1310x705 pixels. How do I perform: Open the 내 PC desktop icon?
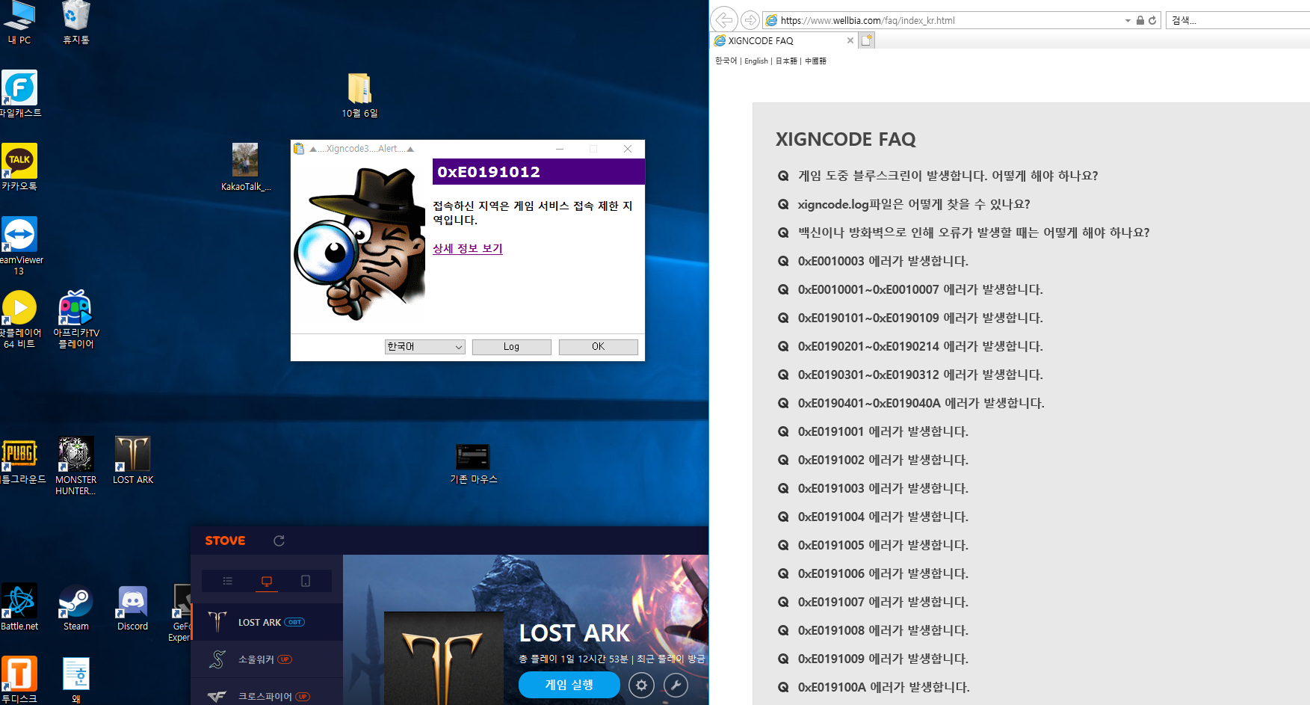click(x=19, y=22)
